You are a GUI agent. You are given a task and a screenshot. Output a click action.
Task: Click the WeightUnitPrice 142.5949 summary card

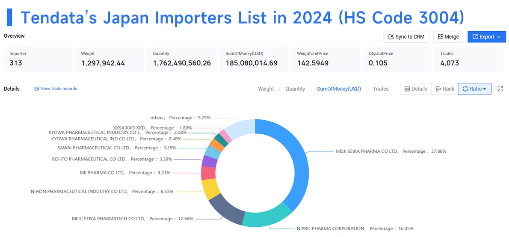pyautogui.click(x=326, y=59)
